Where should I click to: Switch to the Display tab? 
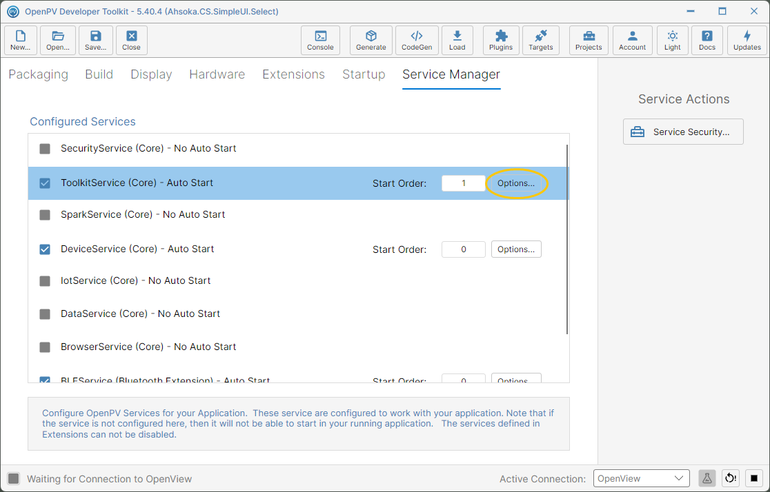tap(151, 74)
